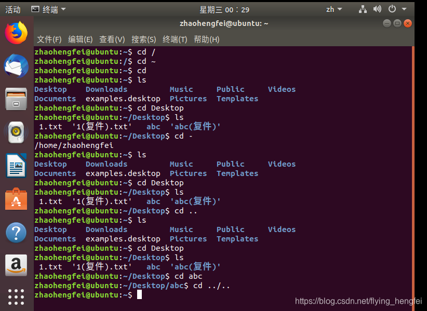Open the 终端(T) menu
The image size is (427, 311).
point(175,39)
